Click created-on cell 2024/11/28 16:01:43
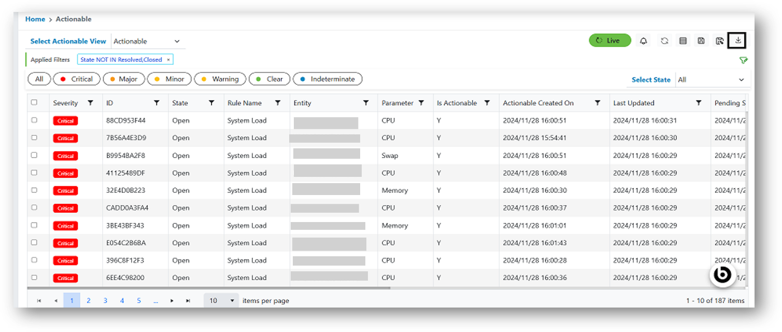This screenshot has height=332, width=782. [x=534, y=243]
